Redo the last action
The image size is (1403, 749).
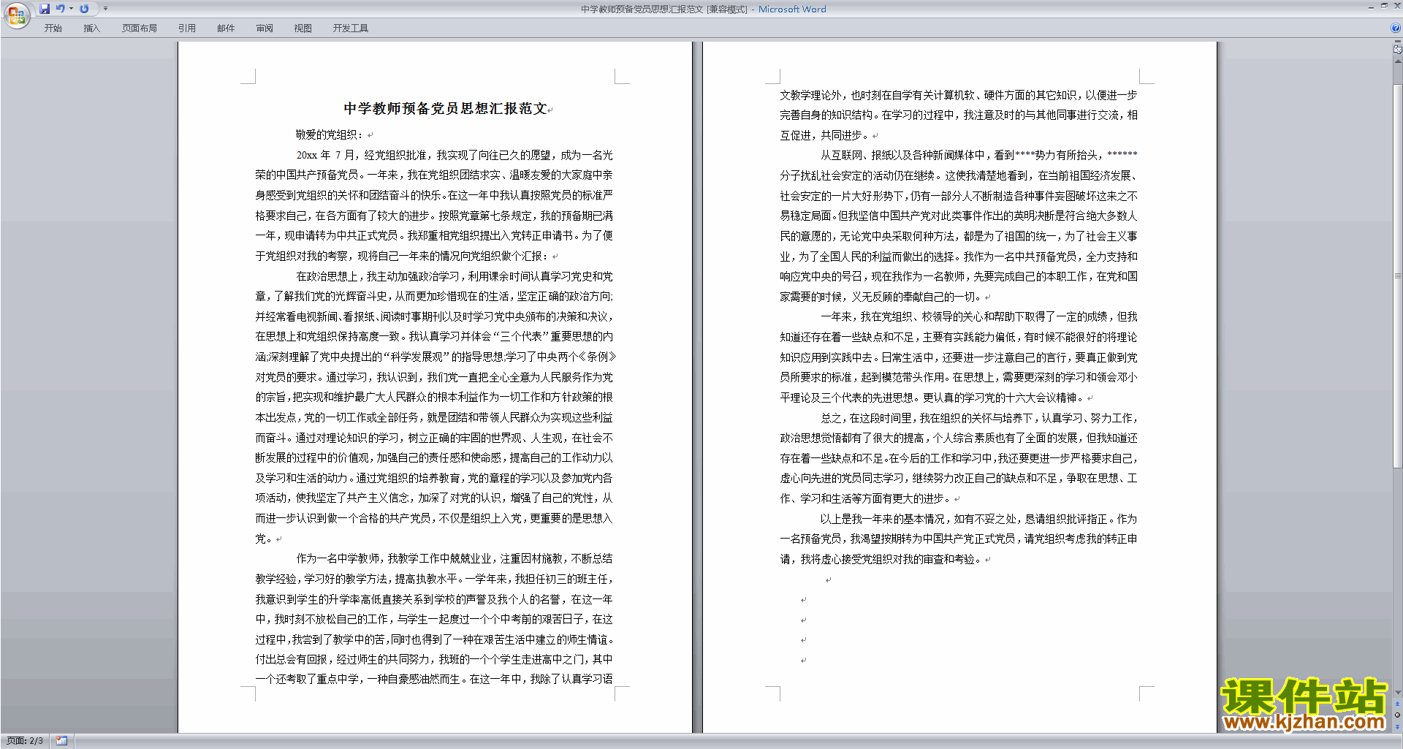coord(84,9)
